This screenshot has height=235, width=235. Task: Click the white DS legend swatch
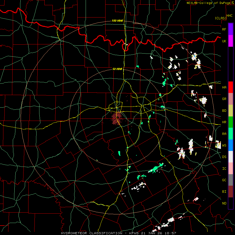231,157
